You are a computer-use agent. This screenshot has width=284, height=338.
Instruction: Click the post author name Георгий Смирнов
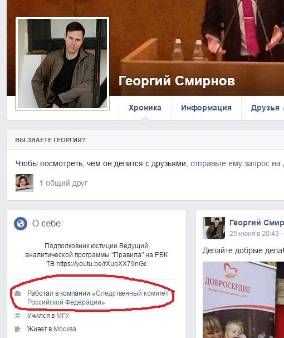[257, 223]
